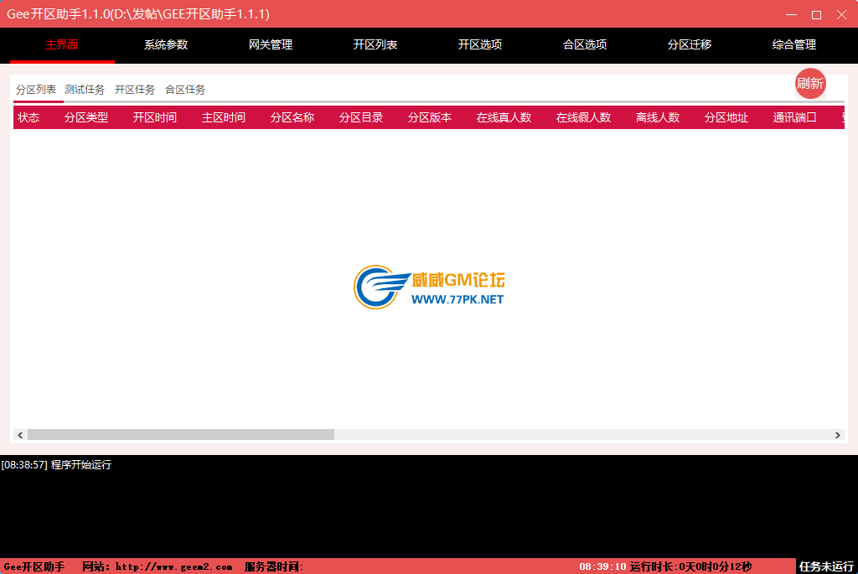Image resolution: width=858 pixels, height=574 pixels.
Task: Click the horizontal scrollbar thumb
Action: pyautogui.click(x=181, y=435)
